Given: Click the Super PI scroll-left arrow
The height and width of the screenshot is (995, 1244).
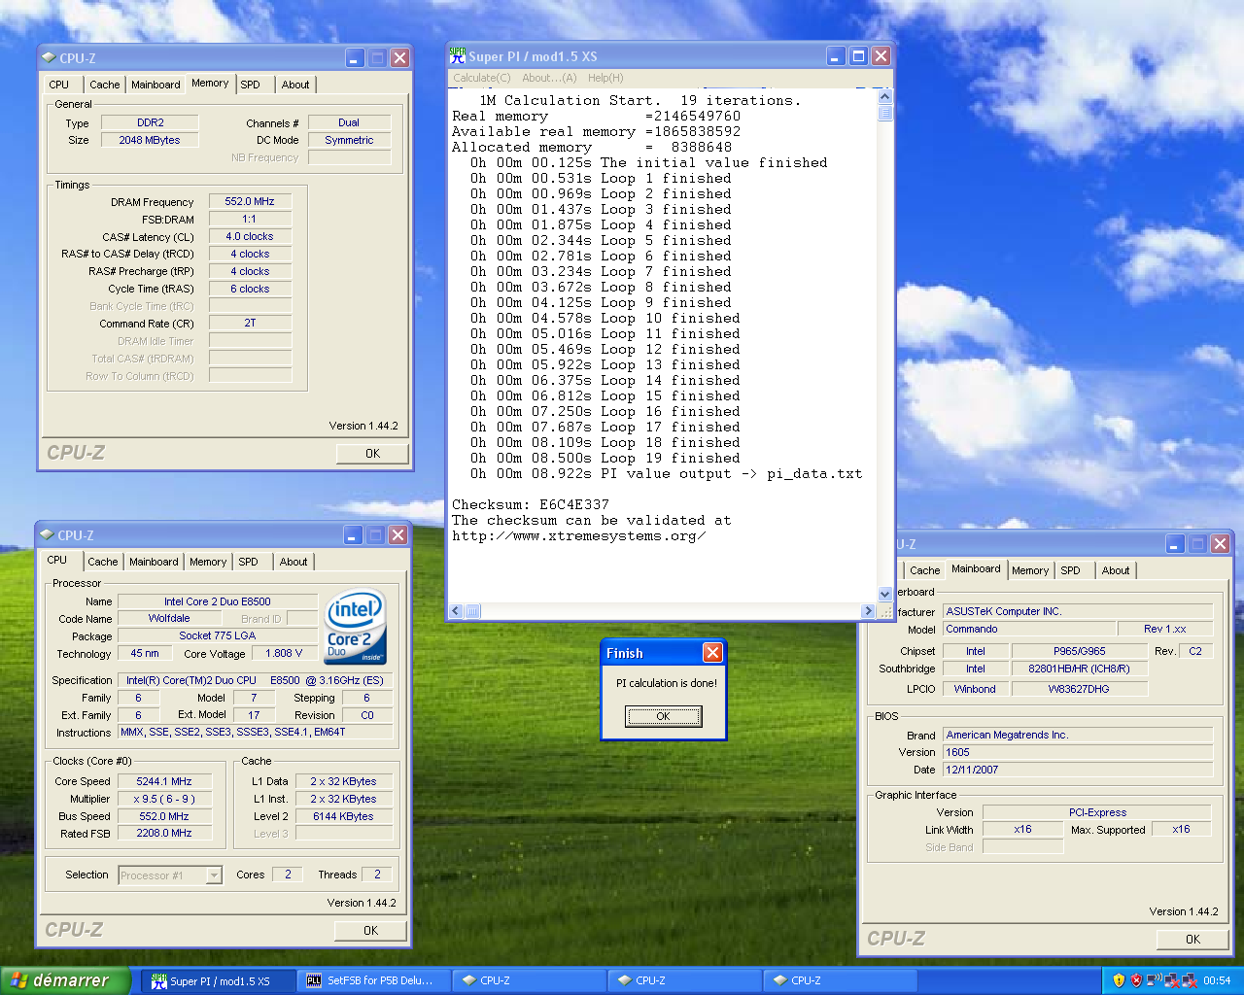Looking at the screenshot, I should (x=457, y=611).
